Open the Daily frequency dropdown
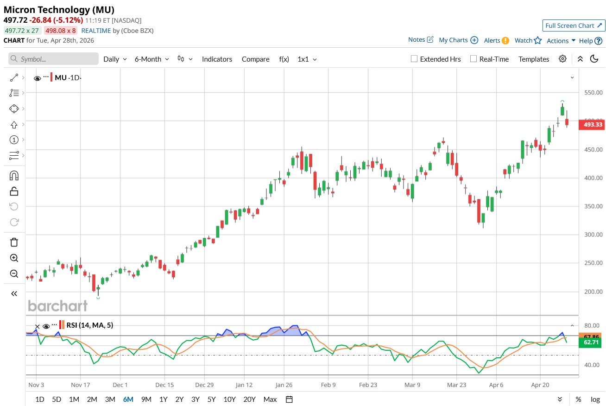Screen dimensions: 606x406 tap(115, 59)
